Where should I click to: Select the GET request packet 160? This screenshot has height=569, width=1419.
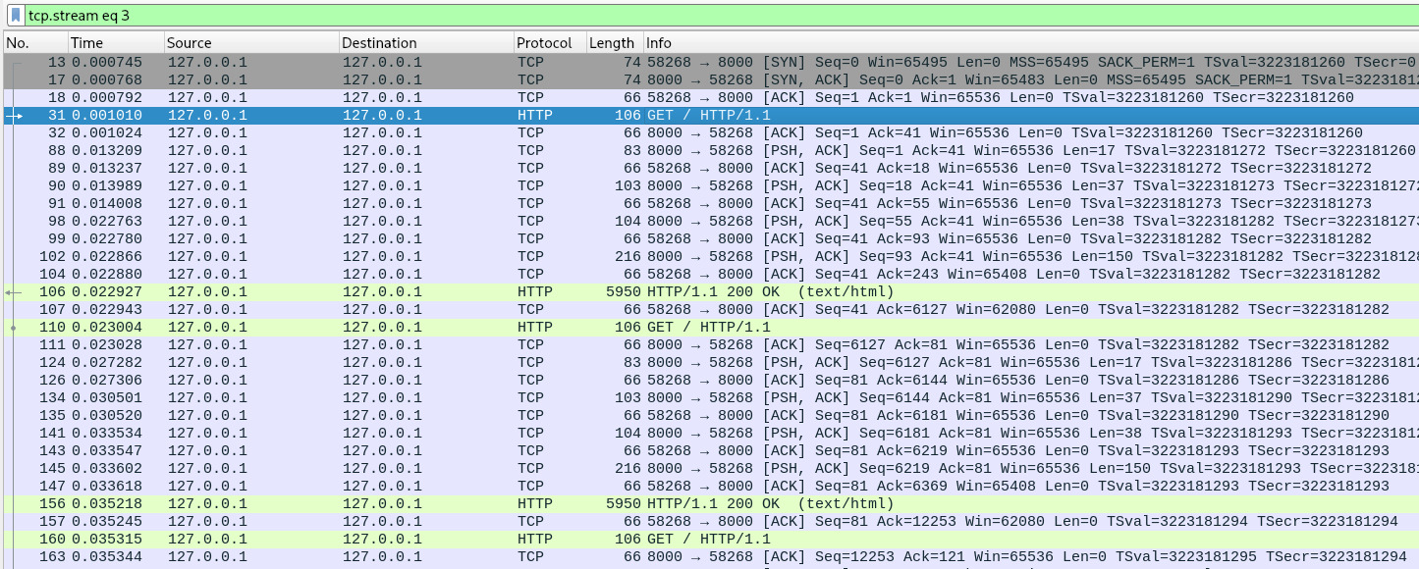[393, 539]
